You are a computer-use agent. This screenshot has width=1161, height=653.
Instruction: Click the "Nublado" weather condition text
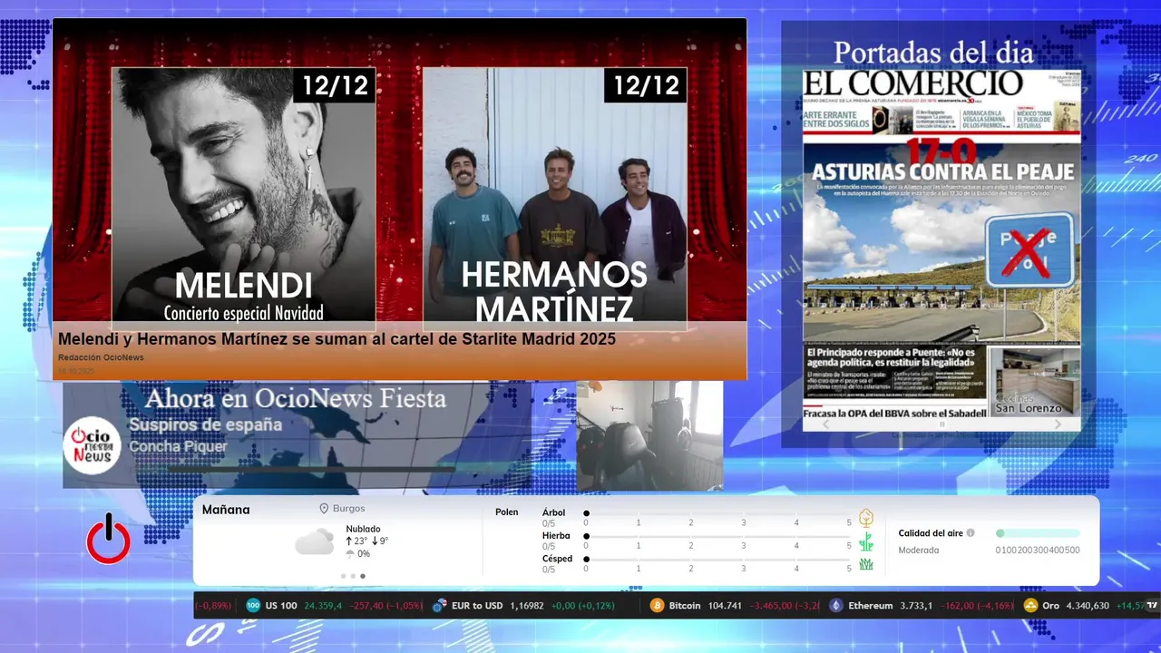363,529
